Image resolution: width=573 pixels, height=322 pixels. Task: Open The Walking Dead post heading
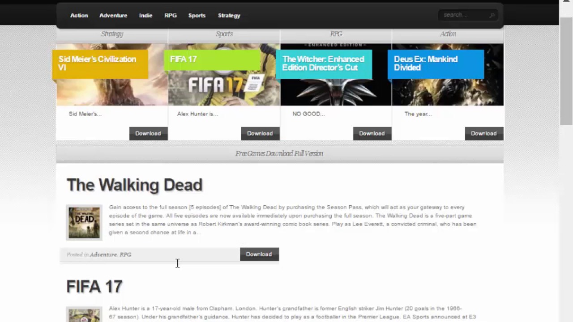click(x=134, y=185)
